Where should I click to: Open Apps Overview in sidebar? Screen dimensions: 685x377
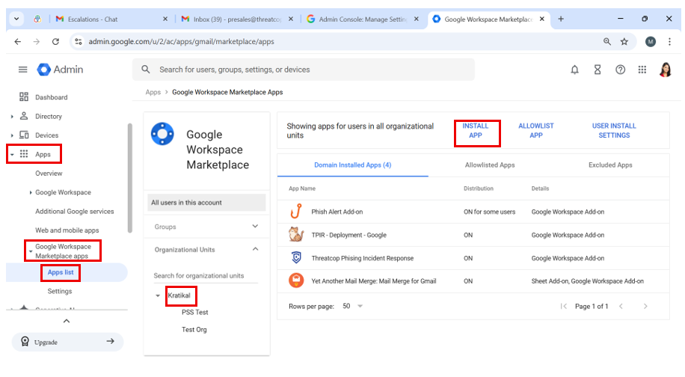pos(49,174)
